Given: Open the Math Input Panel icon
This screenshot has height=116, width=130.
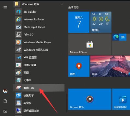Looking at the screenshot, I should point(19,27).
